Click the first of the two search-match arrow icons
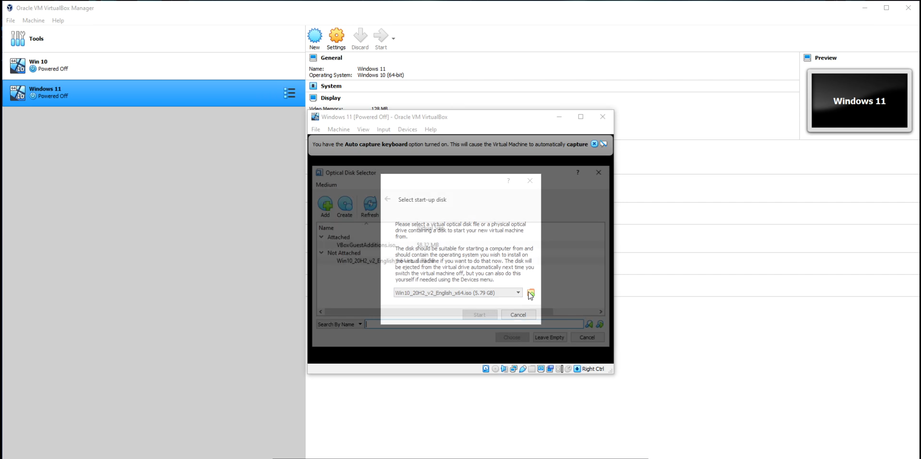 pos(589,324)
